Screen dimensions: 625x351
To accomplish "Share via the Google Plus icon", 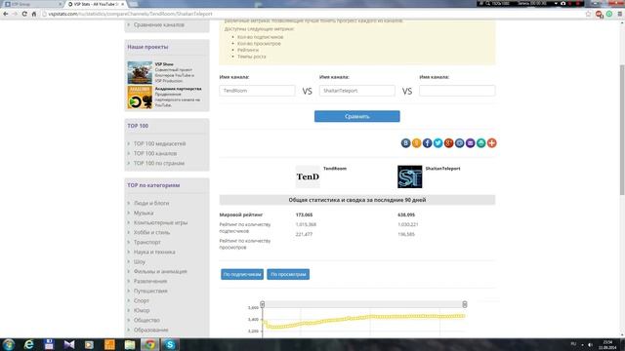I will [449, 143].
